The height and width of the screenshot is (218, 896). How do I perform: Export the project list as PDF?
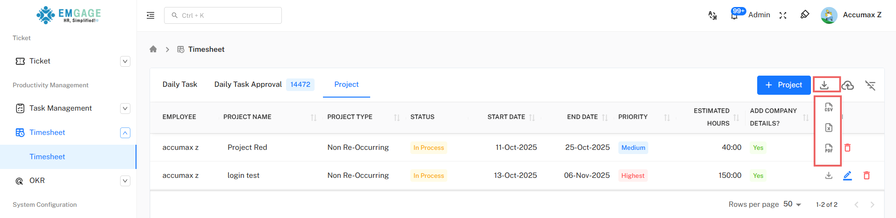[x=828, y=148]
